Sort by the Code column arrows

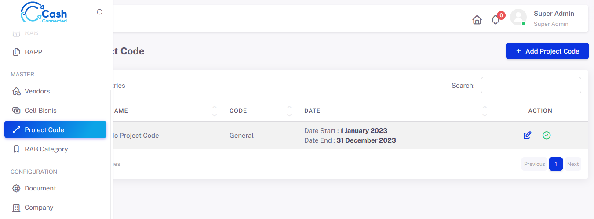click(289, 111)
